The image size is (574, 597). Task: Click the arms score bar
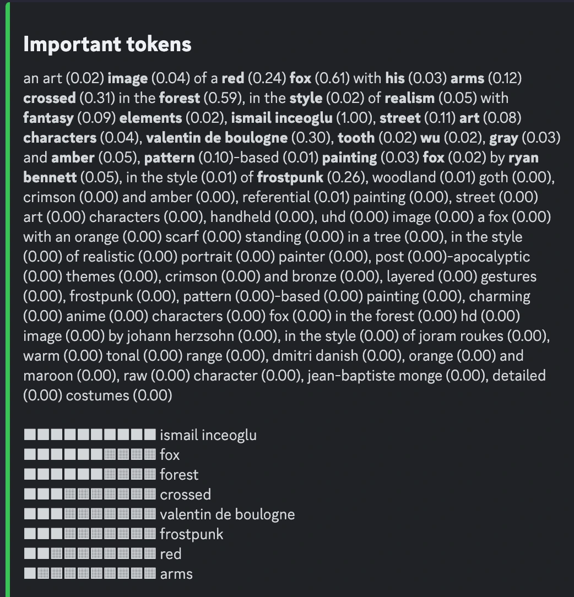click(90, 574)
